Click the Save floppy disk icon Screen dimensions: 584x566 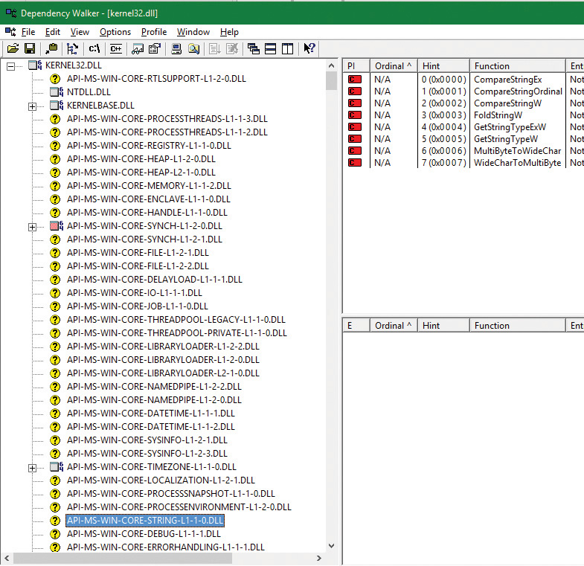click(x=30, y=49)
